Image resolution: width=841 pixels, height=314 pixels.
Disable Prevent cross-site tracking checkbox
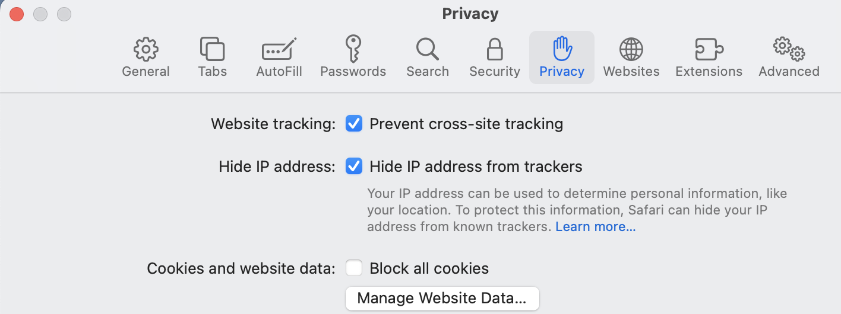pos(354,124)
